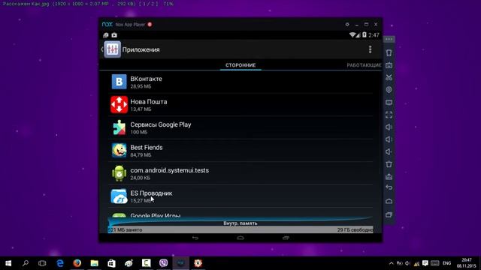Select the Google Play Игры entry
The image size is (481, 270).
coord(240,213)
